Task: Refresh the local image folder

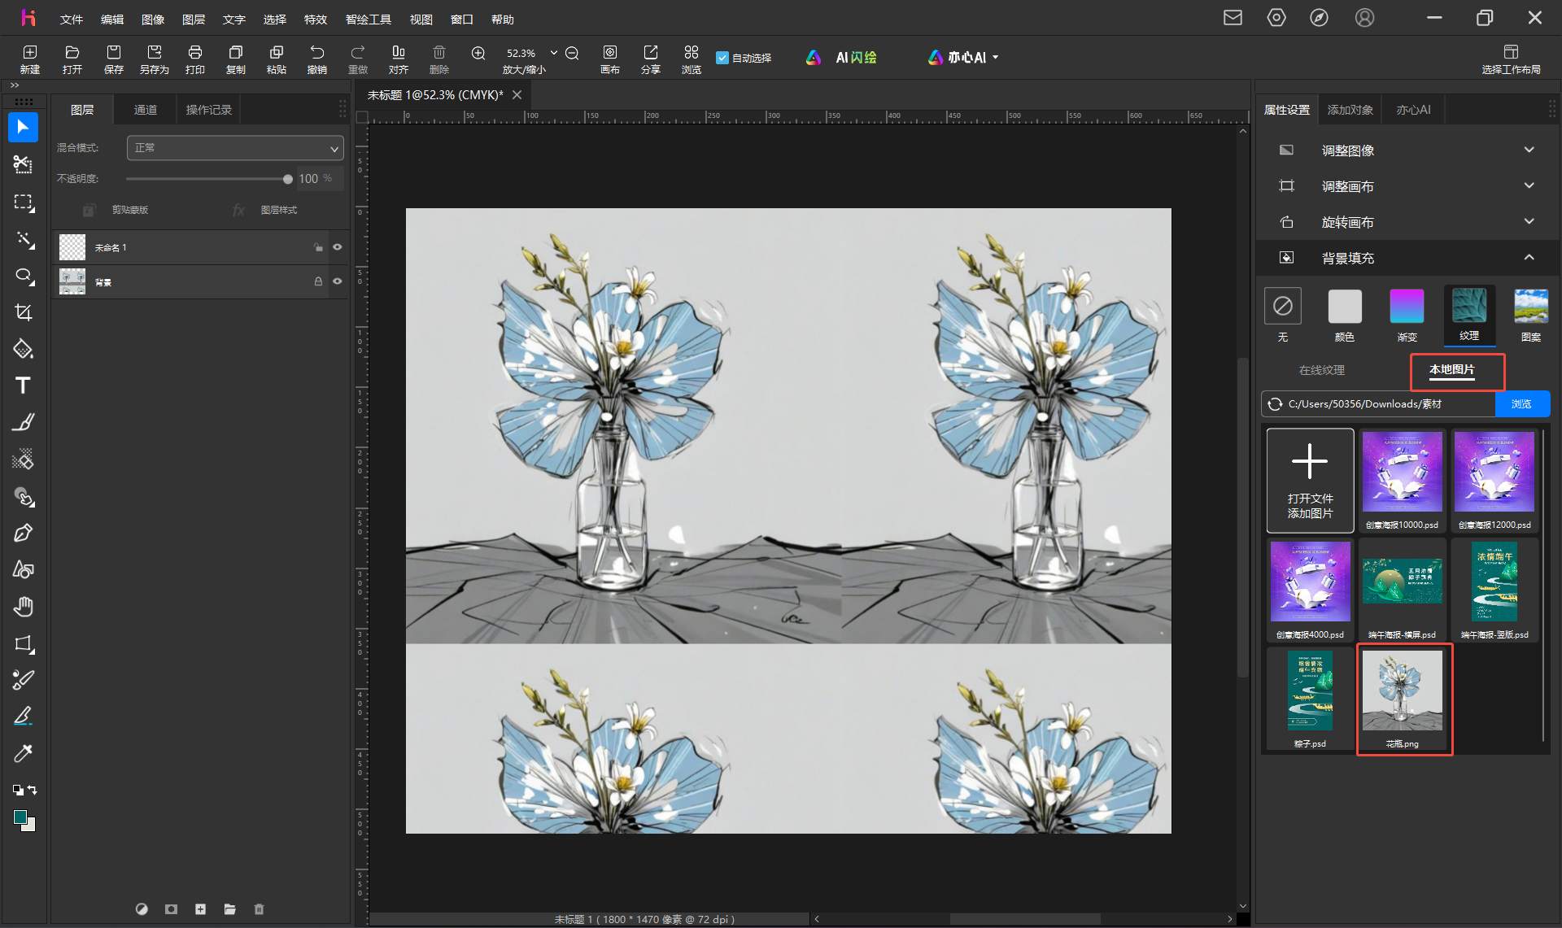Action: click(1275, 404)
